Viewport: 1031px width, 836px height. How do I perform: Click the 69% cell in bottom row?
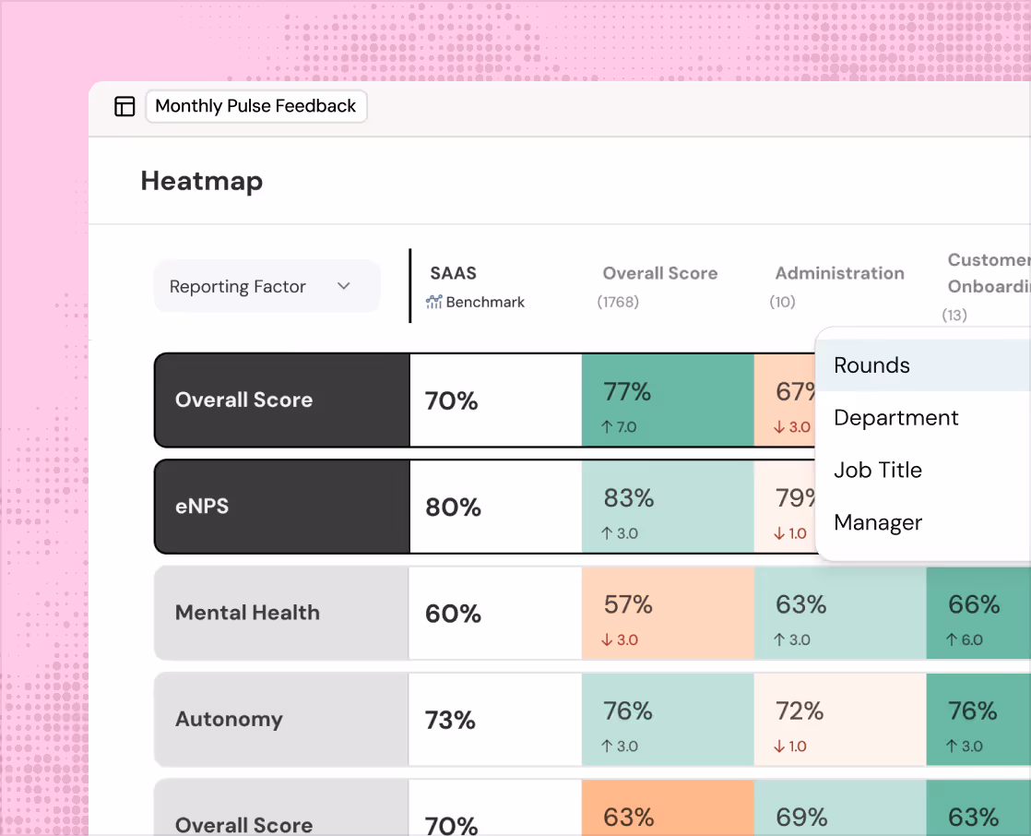pyautogui.click(x=840, y=808)
